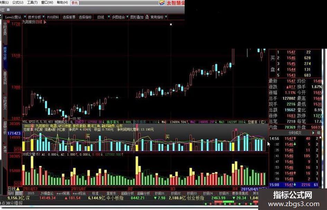Viewport: 327px width, 210px height.
Task: Click the 171423 volume axis cursor label
Action: (14, 133)
